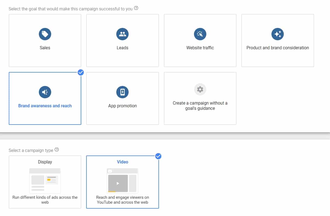Click the Video player preview thumbnail
Viewport: 330px width, 216px height.
(122, 181)
